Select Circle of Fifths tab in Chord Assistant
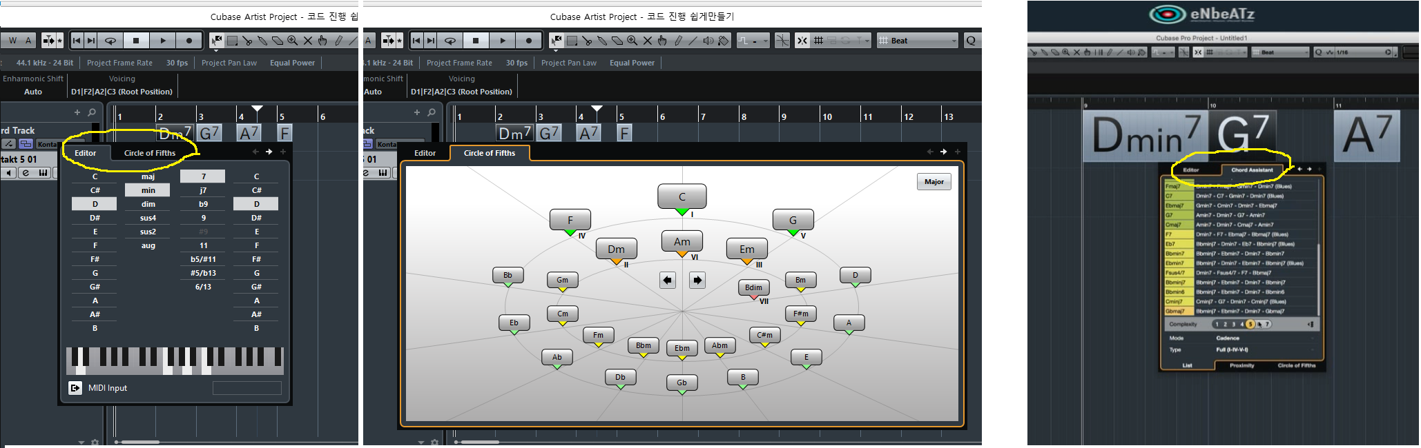The width and height of the screenshot is (1421, 448). (x=1296, y=365)
